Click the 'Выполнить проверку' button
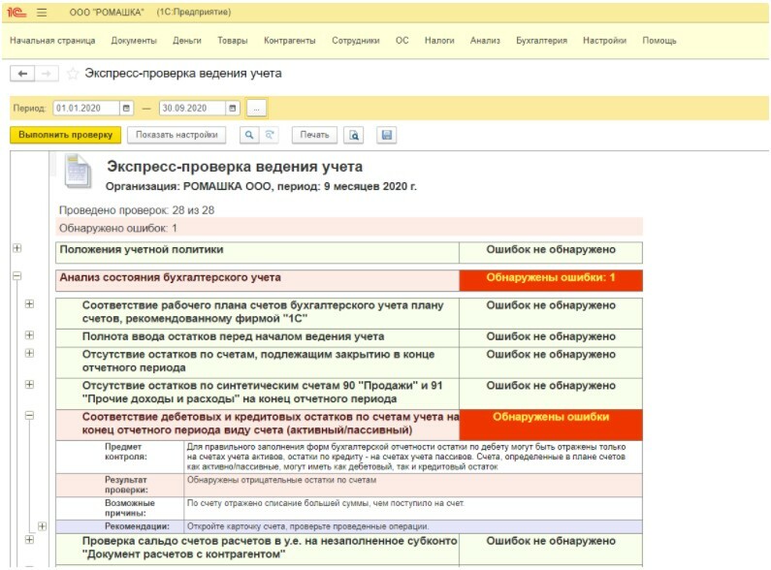 pos(65,136)
